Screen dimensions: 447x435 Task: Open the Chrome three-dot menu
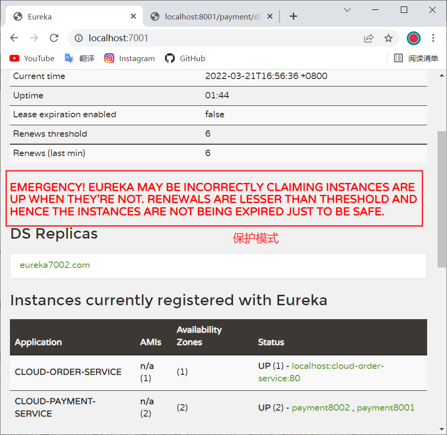coord(433,38)
